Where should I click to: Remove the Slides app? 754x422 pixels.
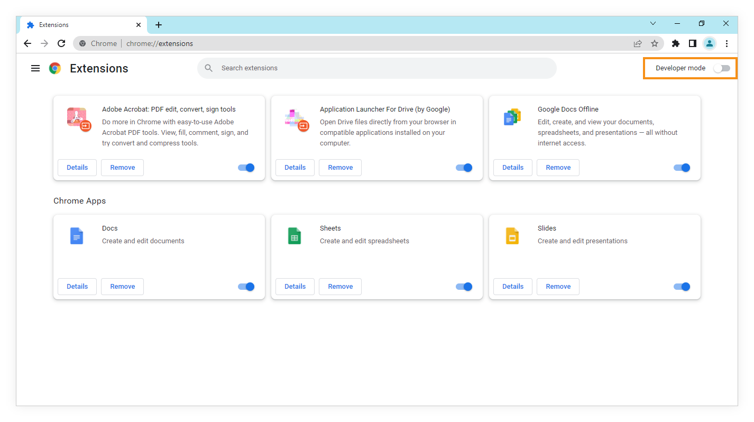[558, 287]
